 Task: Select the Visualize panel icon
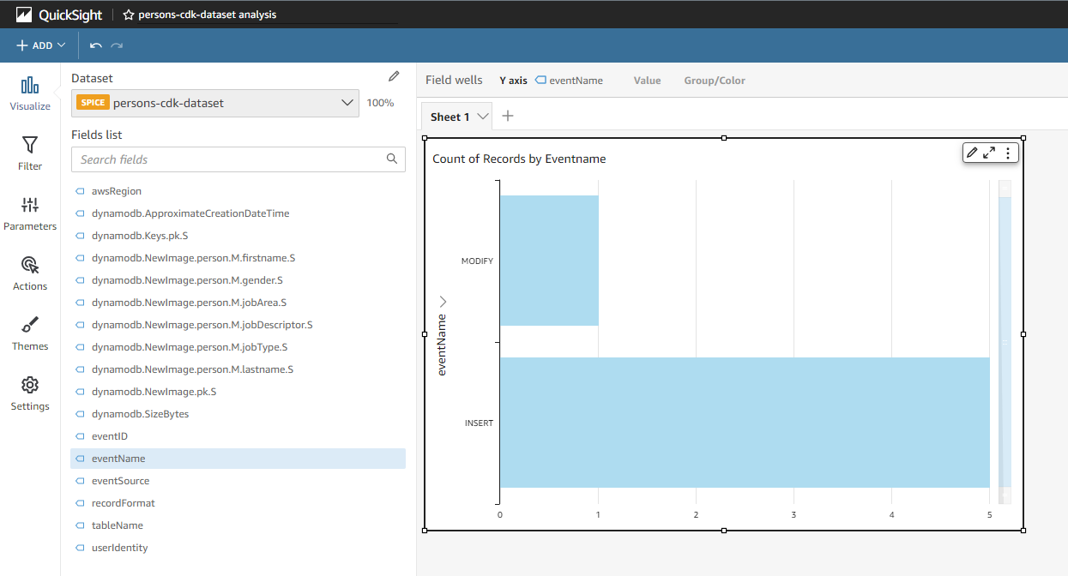pyautogui.click(x=29, y=92)
